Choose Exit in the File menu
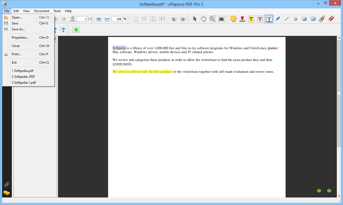Screen dimensions: 343x205 [x=28, y=63]
